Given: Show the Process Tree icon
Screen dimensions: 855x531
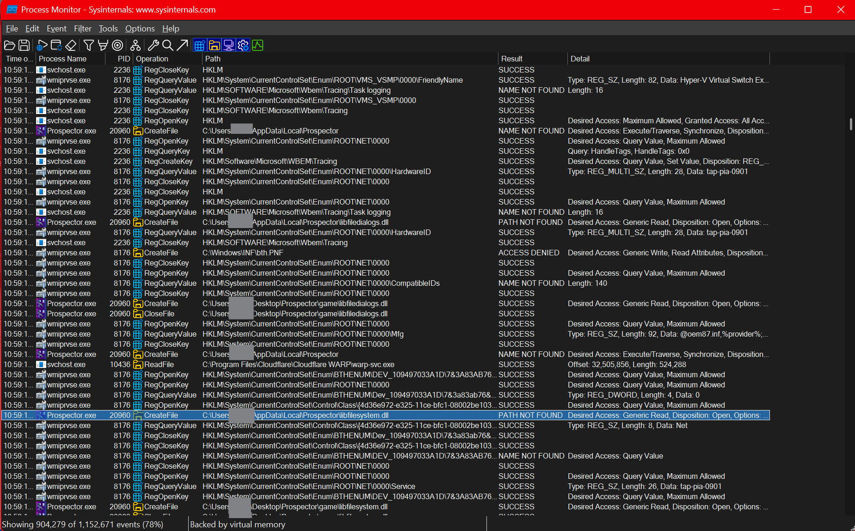Looking at the screenshot, I should point(135,45).
